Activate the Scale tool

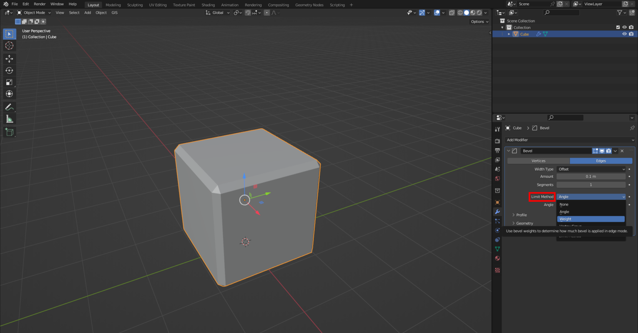coord(9,82)
